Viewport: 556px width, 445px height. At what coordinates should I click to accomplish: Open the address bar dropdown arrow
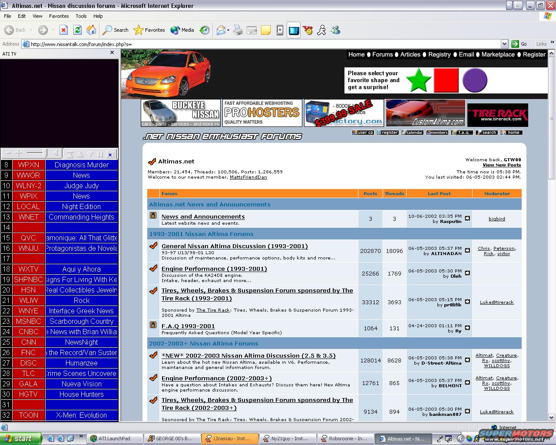coord(504,44)
